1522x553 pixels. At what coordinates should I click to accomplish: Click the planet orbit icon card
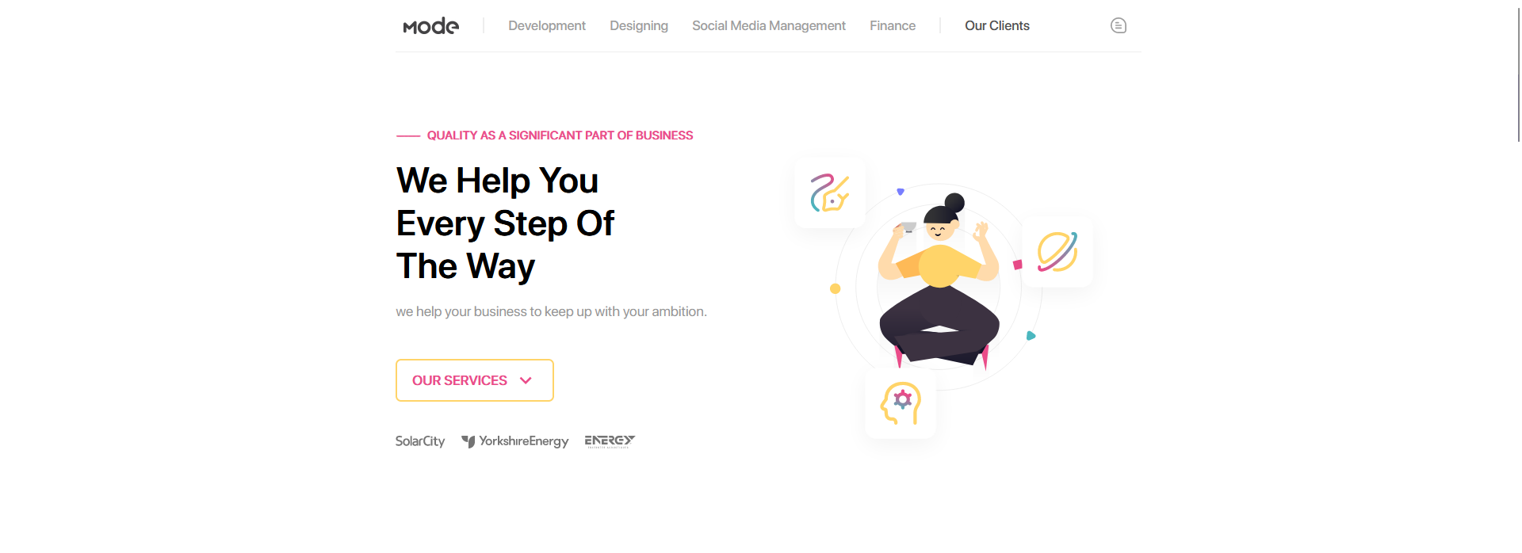1057,252
